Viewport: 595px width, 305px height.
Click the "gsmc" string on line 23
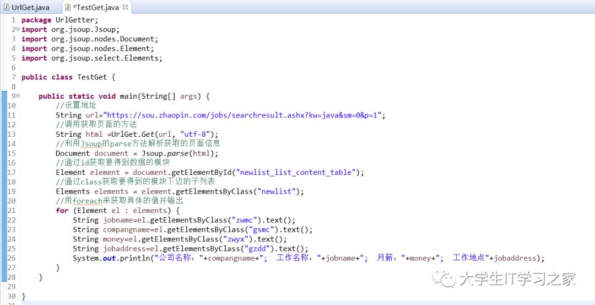point(262,229)
